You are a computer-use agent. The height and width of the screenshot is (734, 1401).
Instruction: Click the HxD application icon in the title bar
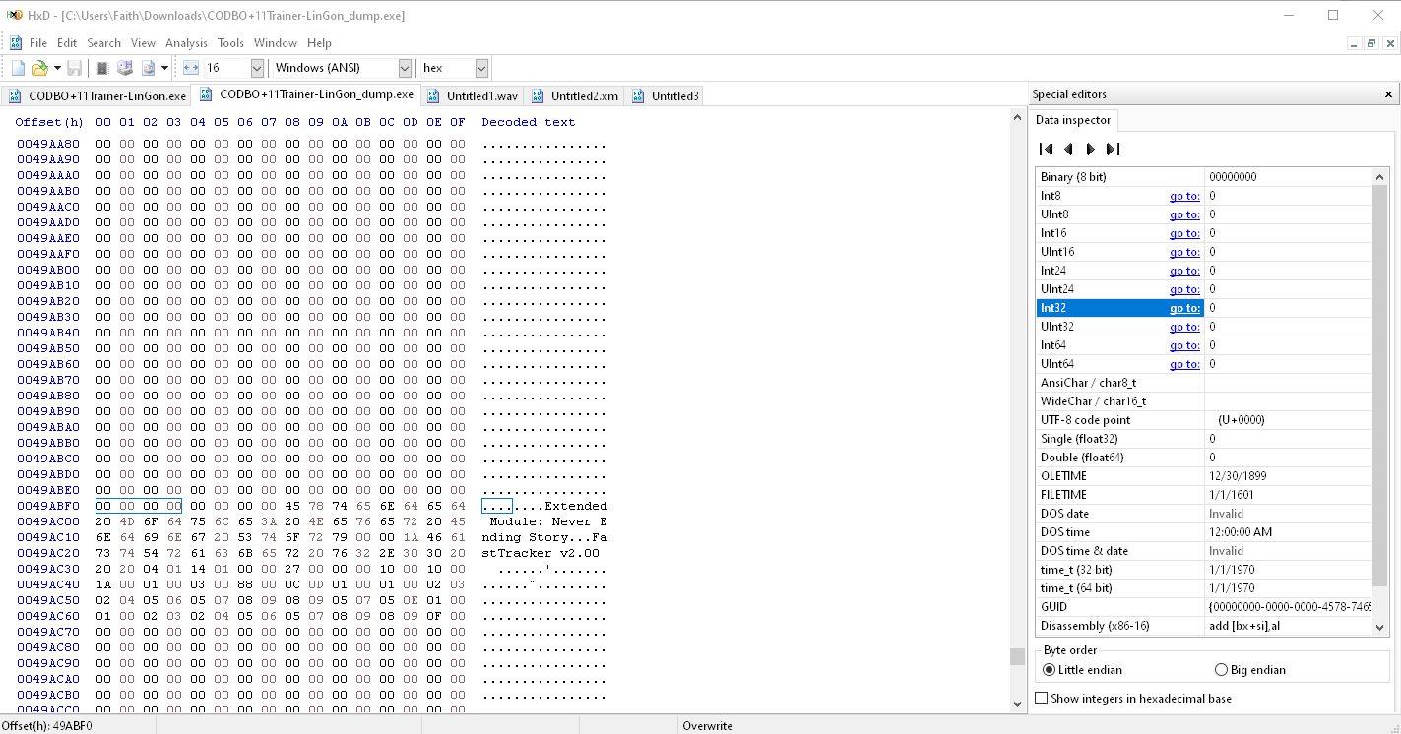[15, 15]
